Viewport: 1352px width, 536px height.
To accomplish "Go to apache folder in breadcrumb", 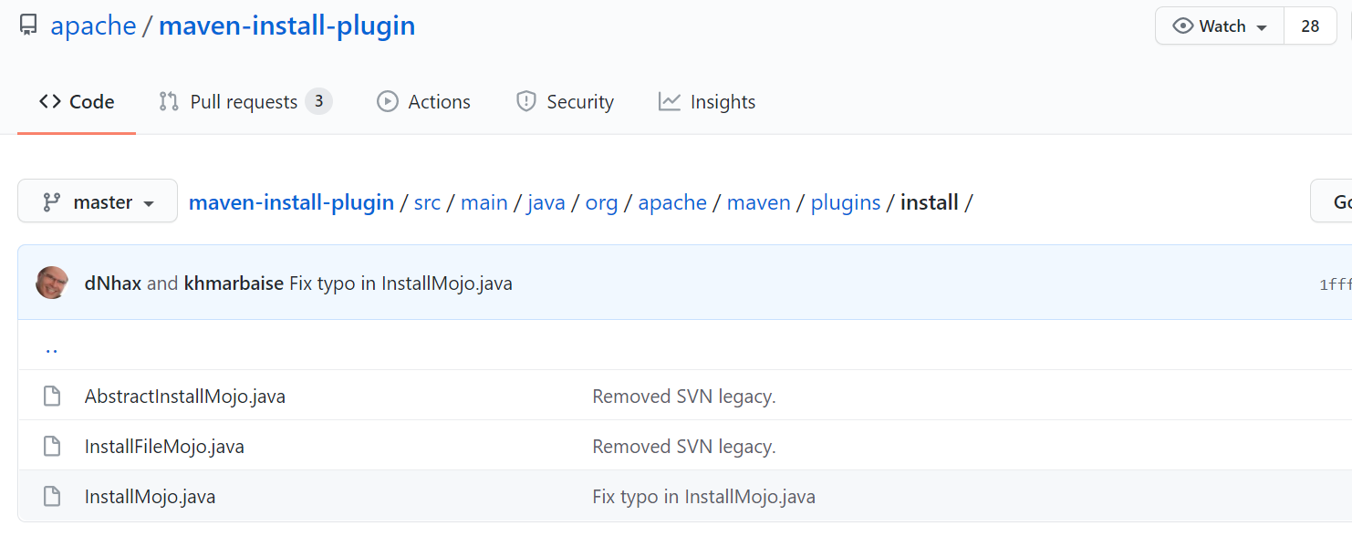I will (672, 202).
